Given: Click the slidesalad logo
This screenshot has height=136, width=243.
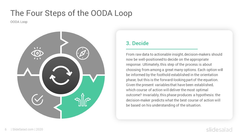Looking at the screenshot, I should coord(219,129).
